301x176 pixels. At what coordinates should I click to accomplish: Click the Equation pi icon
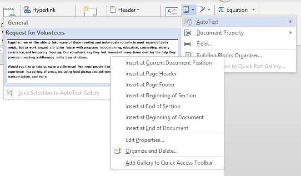[x=221, y=10]
